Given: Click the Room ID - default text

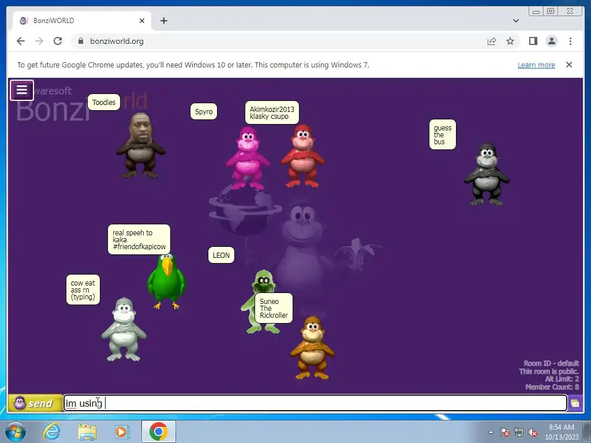Looking at the screenshot, I should (551, 363).
